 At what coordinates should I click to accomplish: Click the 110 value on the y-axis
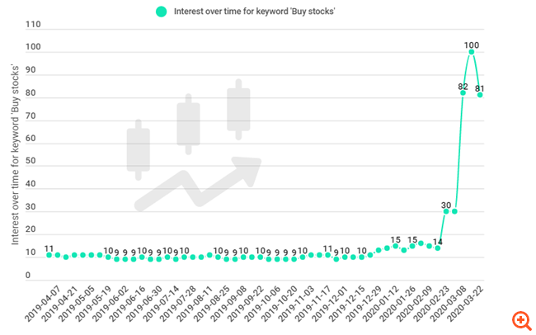pyautogui.click(x=31, y=25)
